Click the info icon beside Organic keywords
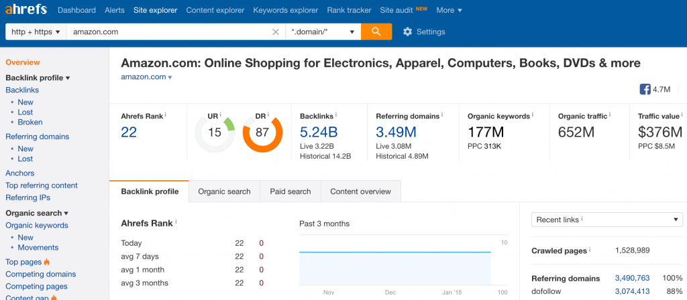The image size is (687, 300). coord(533,115)
